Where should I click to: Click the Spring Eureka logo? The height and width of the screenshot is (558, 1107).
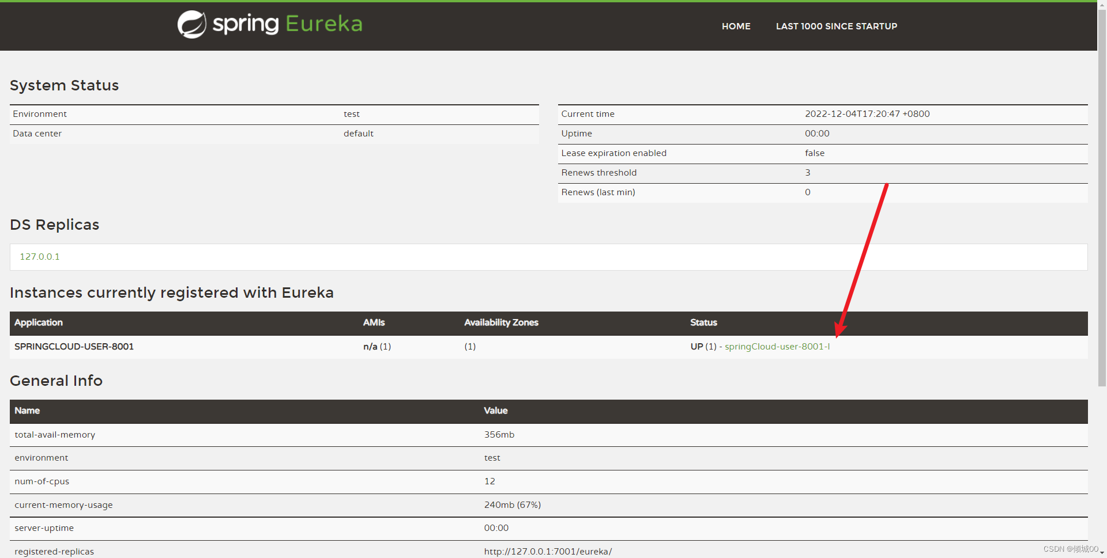pyautogui.click(x=270, y=24)
